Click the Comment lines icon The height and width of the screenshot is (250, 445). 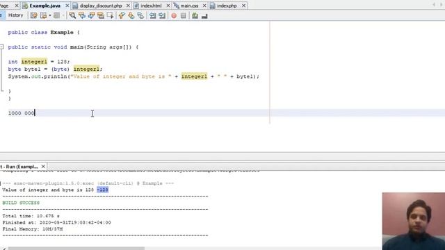195,15
